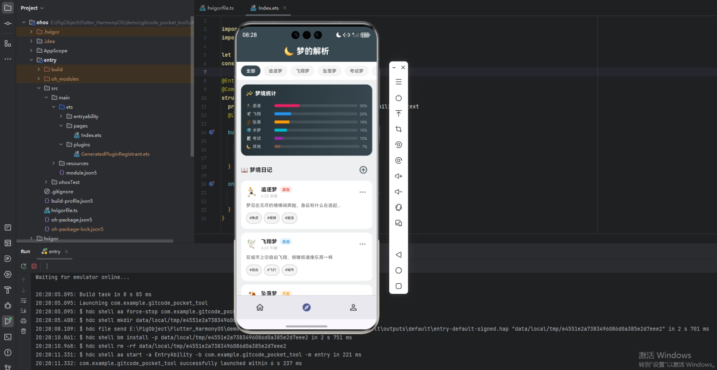The height and width of the screenshot is (370, 717).
Task: Open build-profile.json5 file
Action: click(68, 201)
